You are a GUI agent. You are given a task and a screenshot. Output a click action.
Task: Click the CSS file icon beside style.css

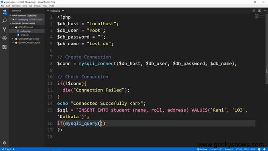point(18,35)
